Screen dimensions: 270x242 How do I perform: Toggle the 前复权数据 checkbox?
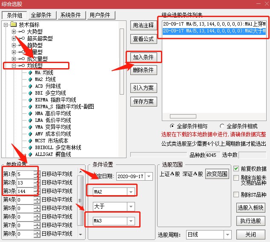pos(236,169)
